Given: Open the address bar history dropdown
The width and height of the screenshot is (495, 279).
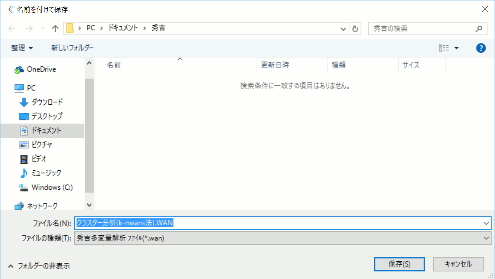Looking at the screenshot, I should pyautogui.click(x=344, y=29).
